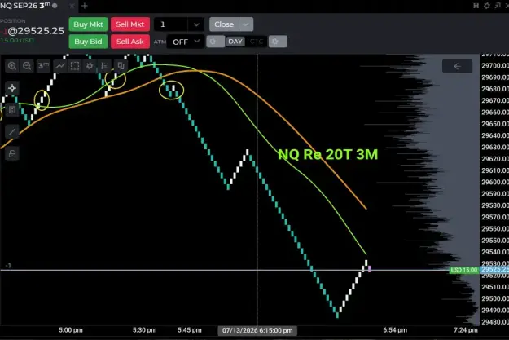The width and height of the screenshot is (509, 340).
Task: Click the axis scale icon in chart toolbar
Action: (x=104, y=66)
